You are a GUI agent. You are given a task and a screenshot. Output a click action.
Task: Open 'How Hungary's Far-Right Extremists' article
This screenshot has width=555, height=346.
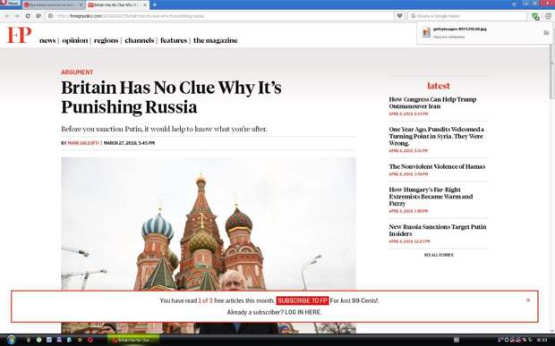click(x=431, y=197)
